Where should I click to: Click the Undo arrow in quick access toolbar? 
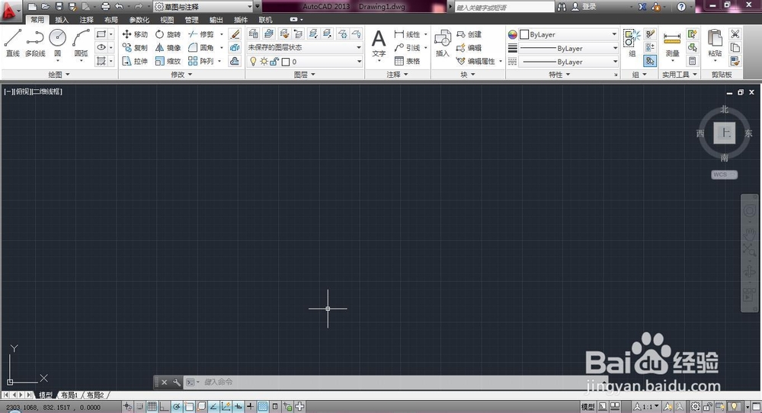(119, 6)
